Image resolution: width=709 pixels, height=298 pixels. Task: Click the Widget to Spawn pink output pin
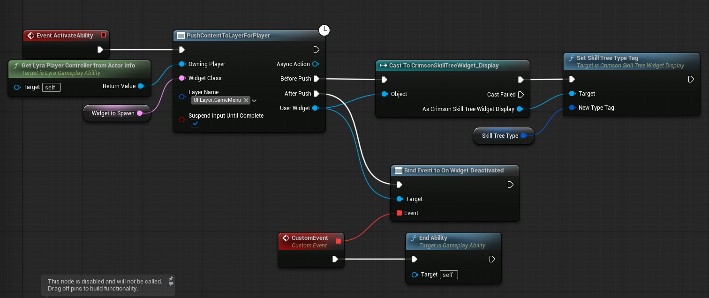click(x=140, y=113)
